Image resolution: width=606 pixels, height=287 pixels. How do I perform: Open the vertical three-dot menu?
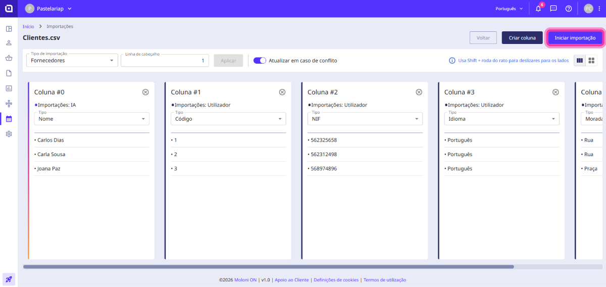click(x=598, y=9)
